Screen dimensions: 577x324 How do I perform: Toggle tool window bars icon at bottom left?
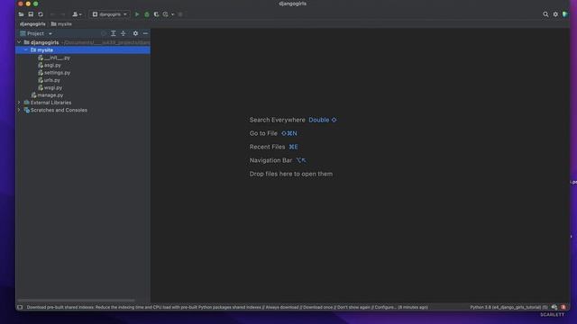coord(20,307)
